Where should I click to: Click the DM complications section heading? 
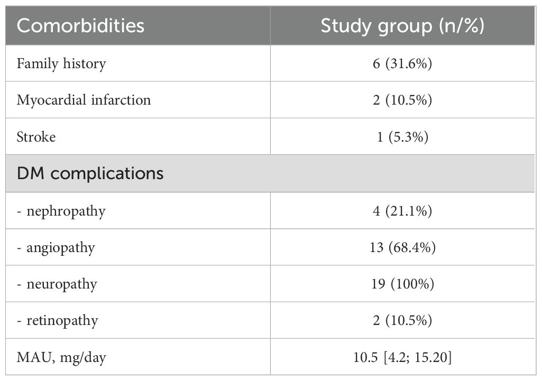coord(90,174)
